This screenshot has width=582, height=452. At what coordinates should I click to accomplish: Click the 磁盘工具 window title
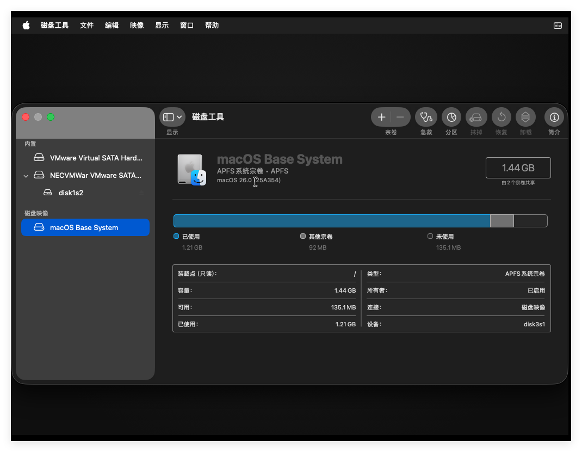208,117
